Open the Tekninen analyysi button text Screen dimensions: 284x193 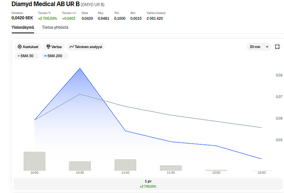pos(88,47)
